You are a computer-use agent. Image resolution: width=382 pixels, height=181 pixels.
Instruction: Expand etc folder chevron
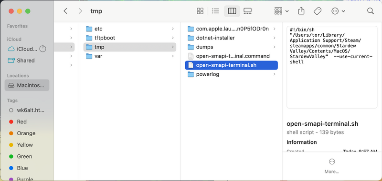172,29
